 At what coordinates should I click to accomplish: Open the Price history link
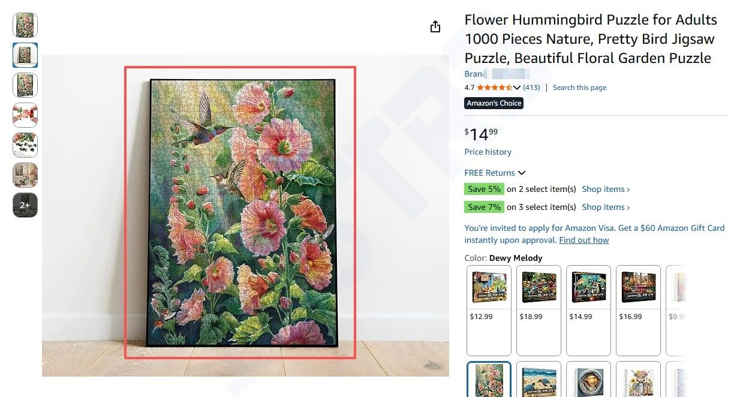click(488, 152)
